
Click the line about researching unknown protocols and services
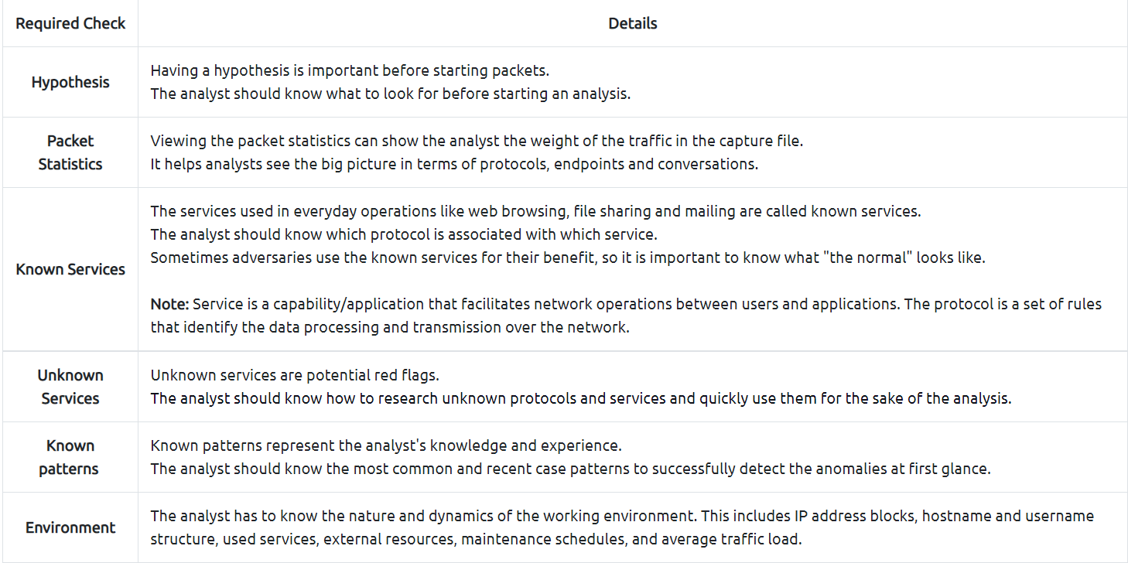[x=580, y=398]
